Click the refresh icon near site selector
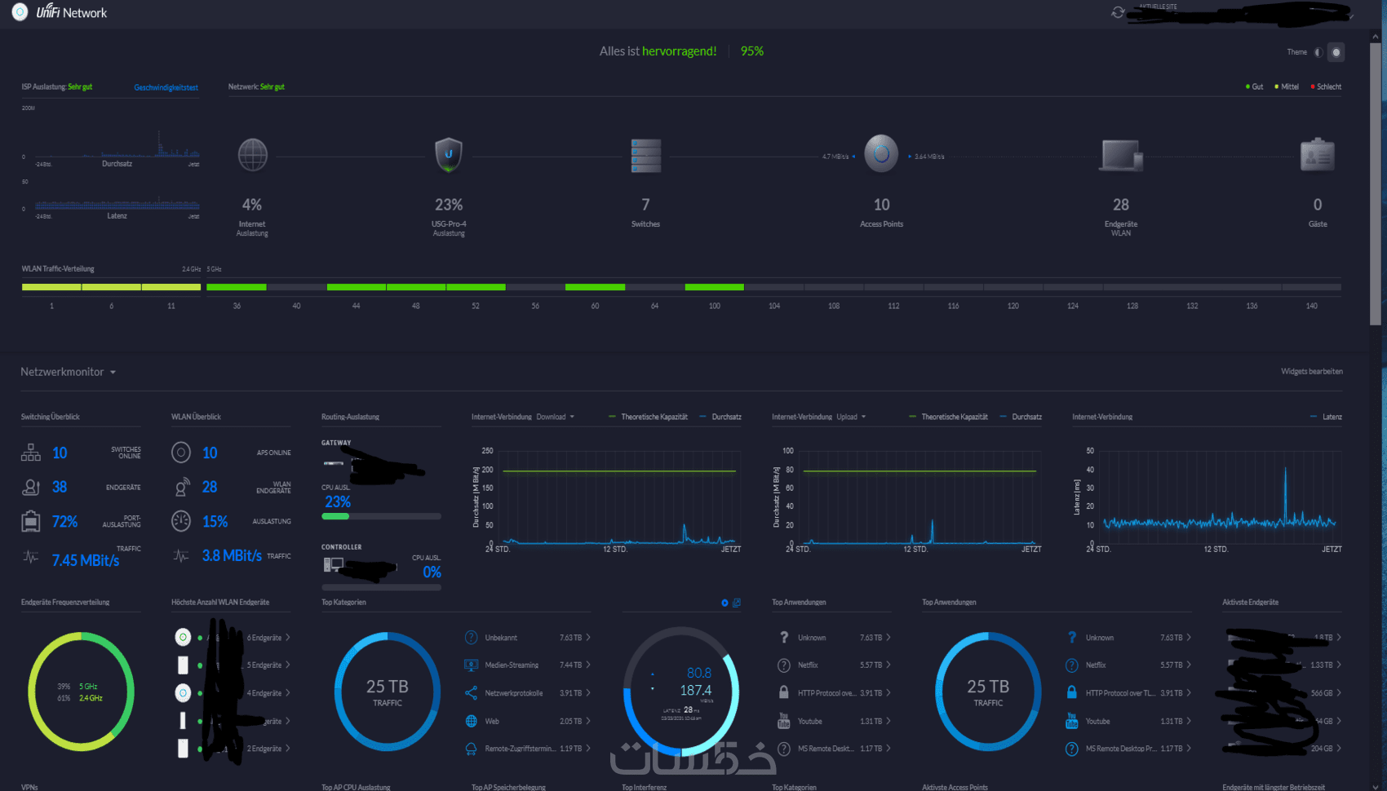Viewport: 1387px width, 791px height. click(x=1118, y=12)
